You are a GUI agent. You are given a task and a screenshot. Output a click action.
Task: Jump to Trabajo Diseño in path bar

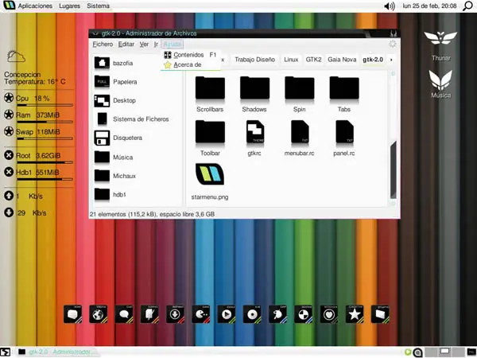click(254, 60)
